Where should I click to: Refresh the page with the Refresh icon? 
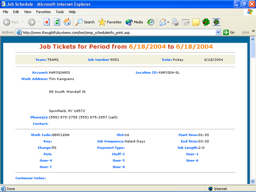point(57,22)
